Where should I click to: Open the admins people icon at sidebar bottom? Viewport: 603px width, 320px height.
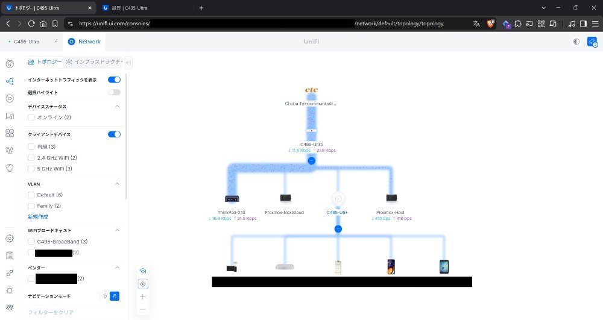pos(10,307)
